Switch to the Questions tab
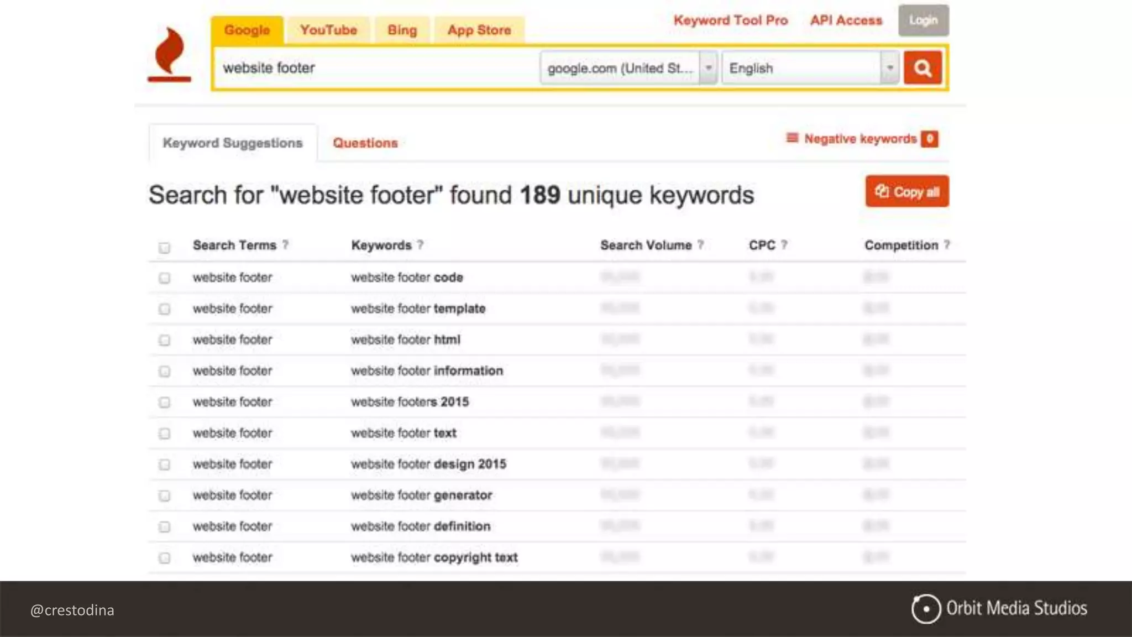 pyautogui.click(x=365, y=143)
